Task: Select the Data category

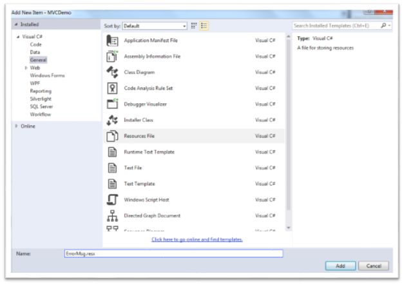Action: coord(35,52)
